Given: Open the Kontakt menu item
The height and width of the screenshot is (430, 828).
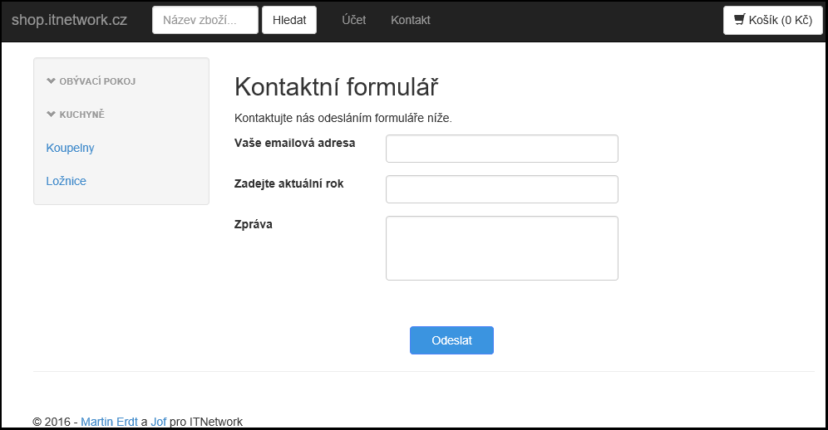Looking at the screenshot, I should (x=411, y=20).
